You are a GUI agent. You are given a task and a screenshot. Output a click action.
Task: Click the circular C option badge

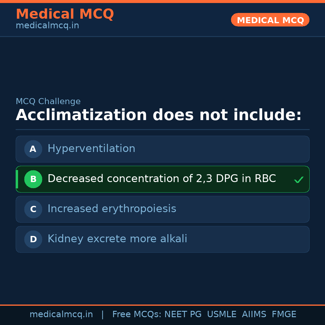(x=33, y=209)
